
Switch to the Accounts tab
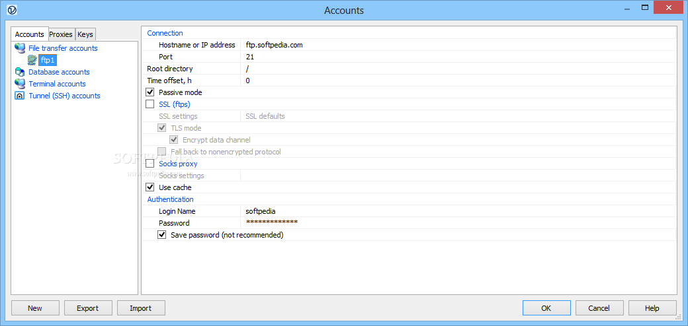[29, 34]
